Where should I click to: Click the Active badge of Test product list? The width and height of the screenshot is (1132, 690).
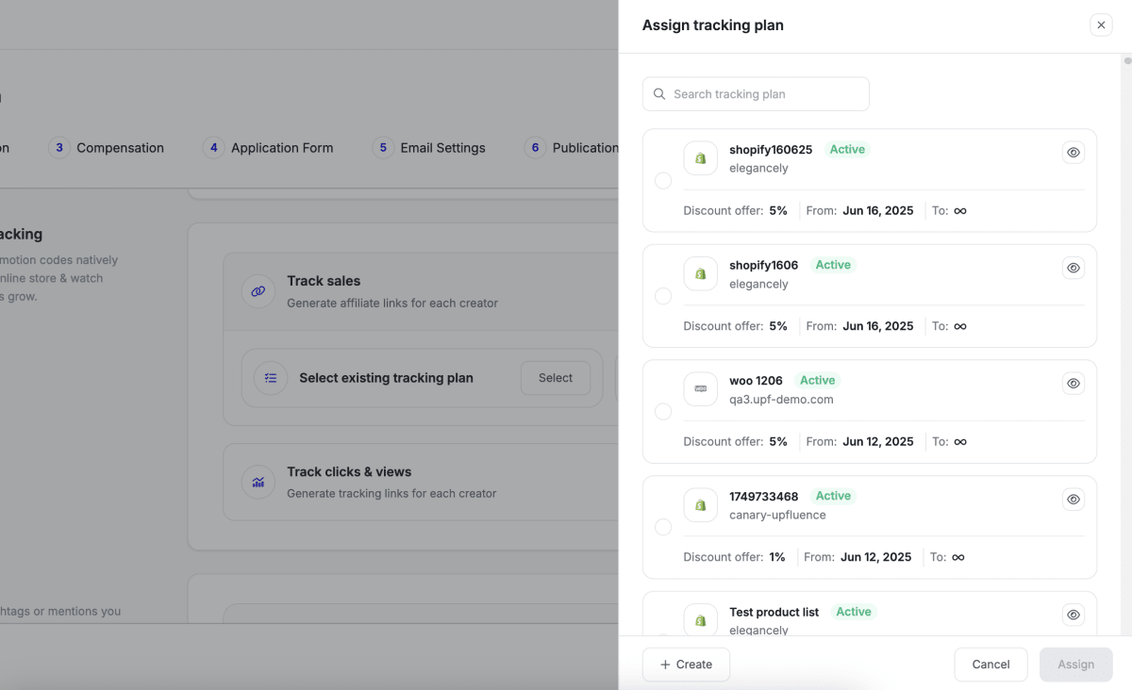click(854, 612)
